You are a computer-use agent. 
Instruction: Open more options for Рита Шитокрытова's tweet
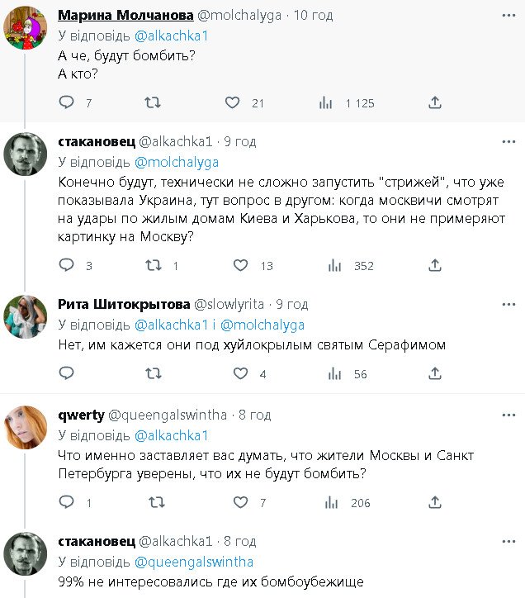pyautogui.click(x=508, y=303)
